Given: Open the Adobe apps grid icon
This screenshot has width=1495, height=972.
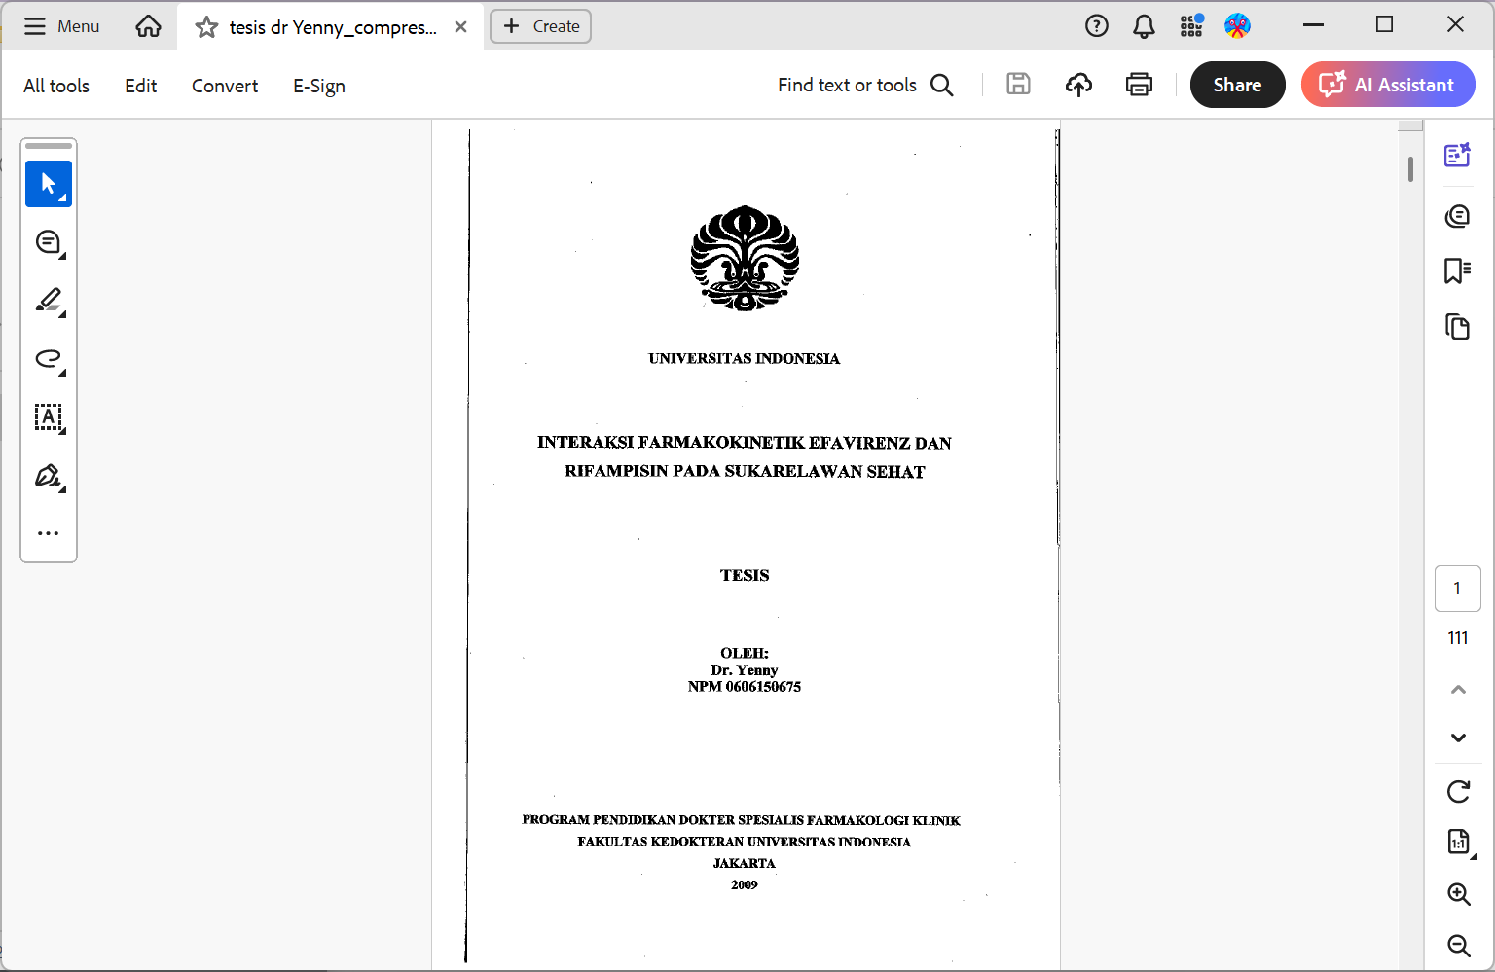Looking at the screenshot, I should [1191, 26].
